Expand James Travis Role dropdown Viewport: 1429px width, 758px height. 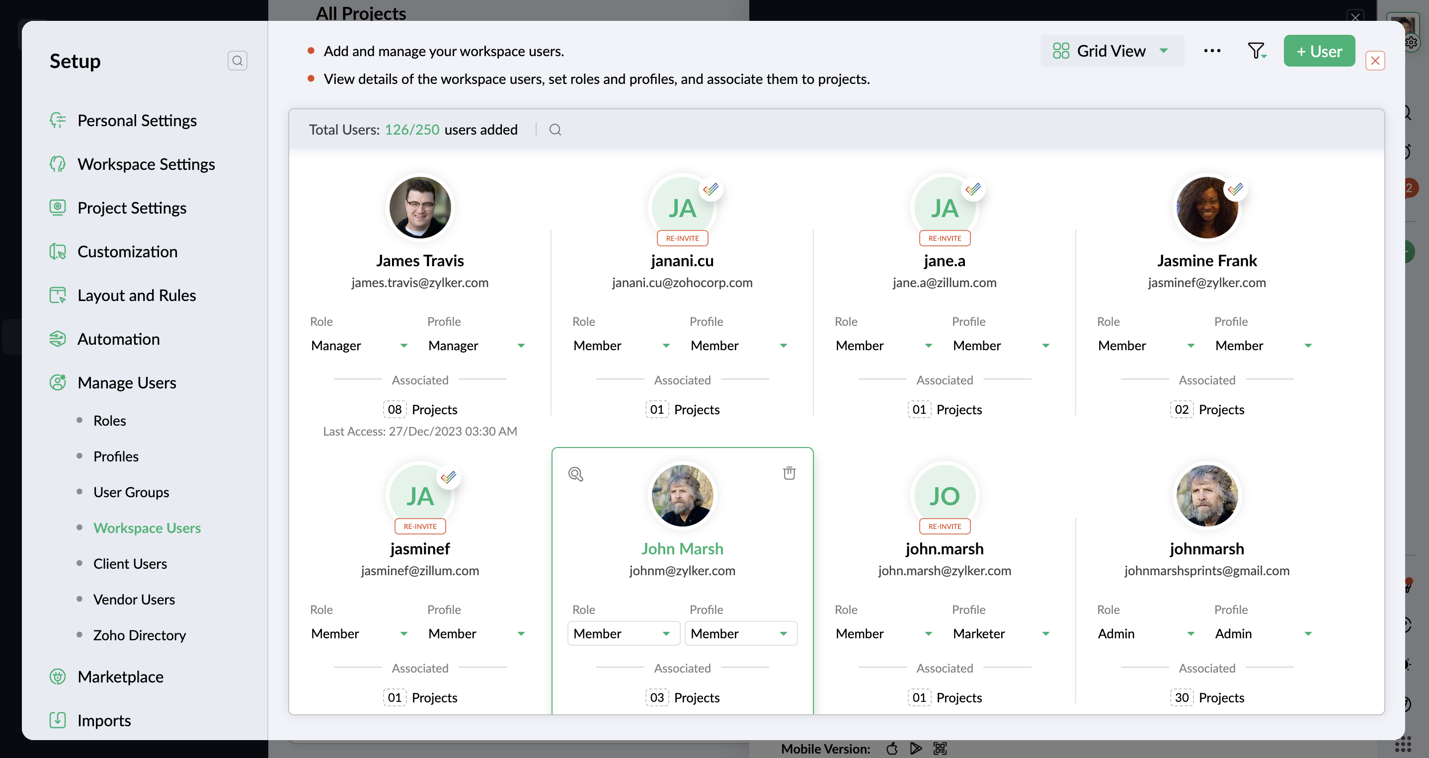[359, 345]
